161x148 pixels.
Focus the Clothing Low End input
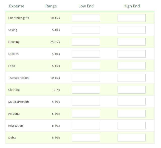click(86, 90)
